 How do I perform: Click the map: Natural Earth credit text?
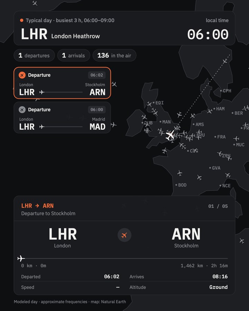(x=108, y=302)
